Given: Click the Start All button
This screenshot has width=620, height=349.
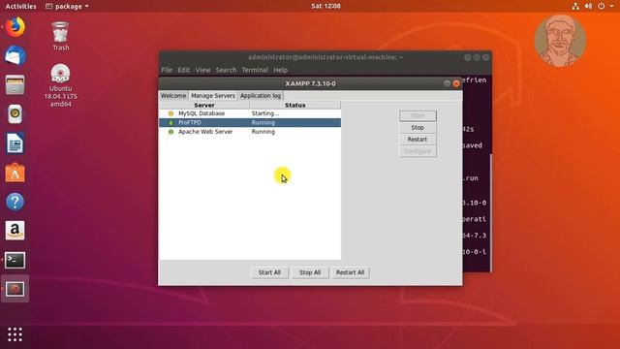Looking at the screenshot, I should (269, 272).
